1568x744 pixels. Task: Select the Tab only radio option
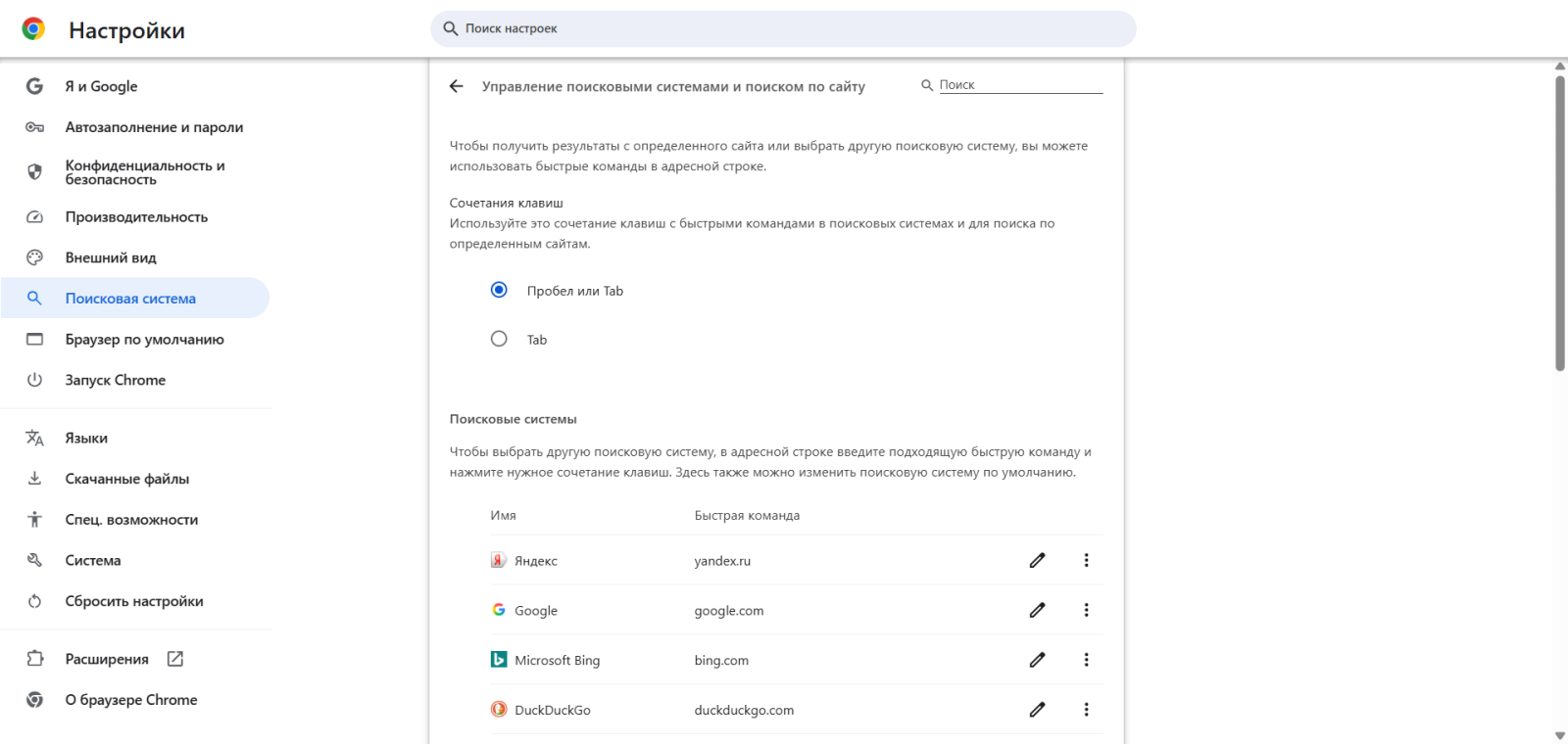[499, 339]
